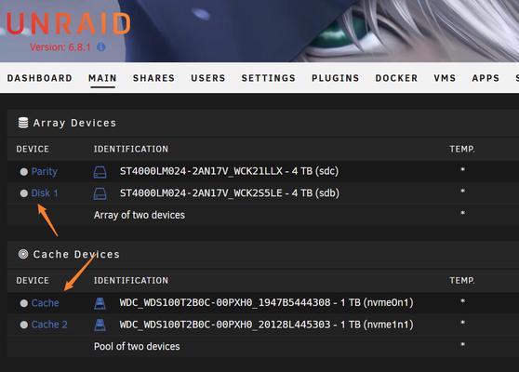Click the grey status dot beside Parity
The width and height of the screenshot is (519, 372).
[24, 172]
